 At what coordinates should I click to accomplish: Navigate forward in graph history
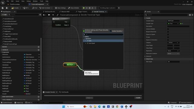tap(53, 15)
